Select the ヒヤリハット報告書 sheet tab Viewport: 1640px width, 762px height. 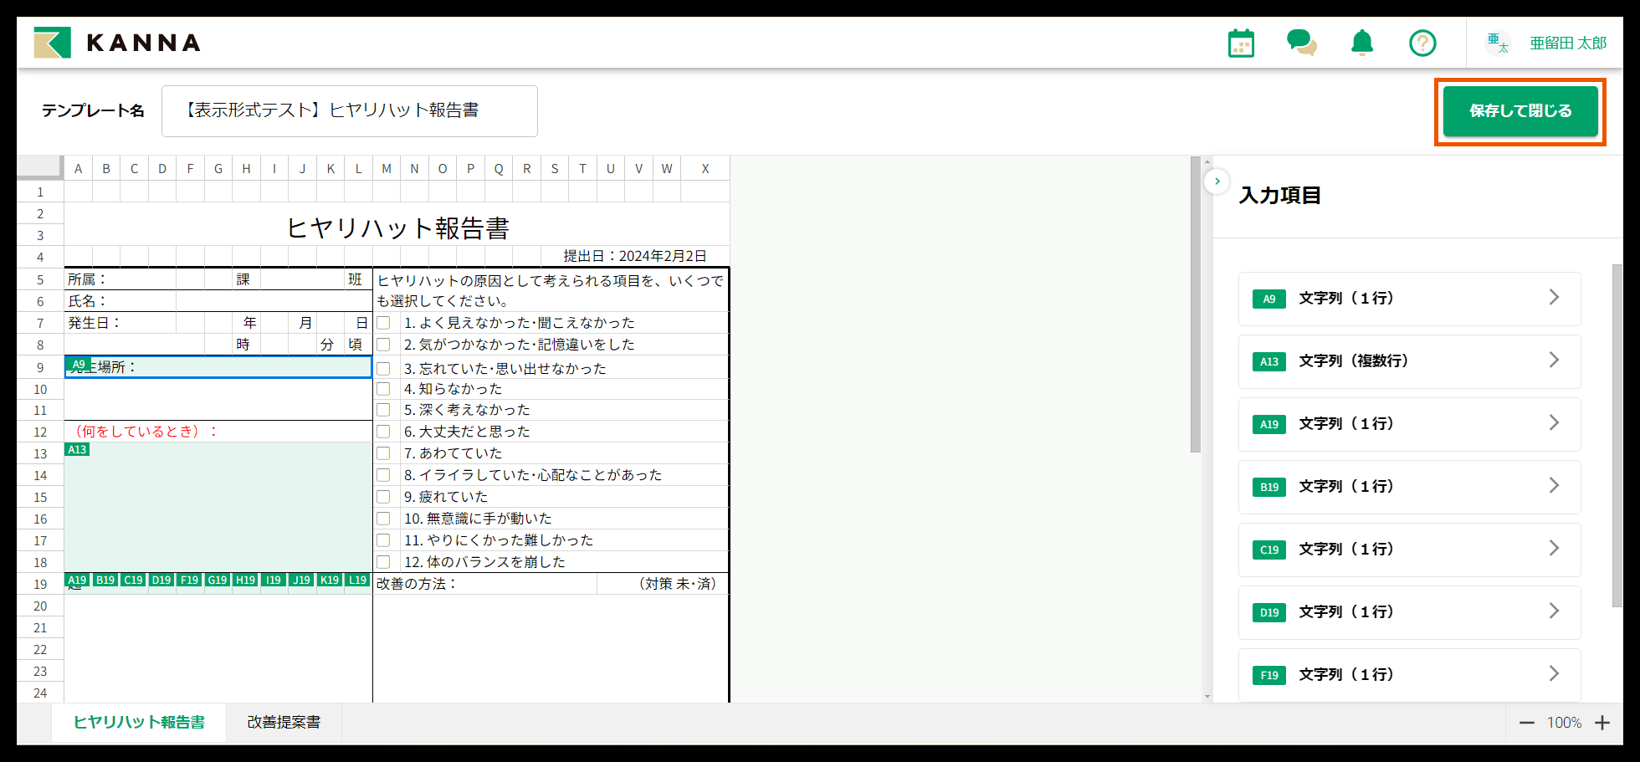pos(139,722)
